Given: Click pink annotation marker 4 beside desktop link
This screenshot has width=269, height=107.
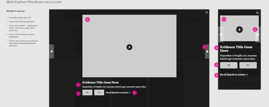Looking at the screenshot, I should (134, 93).
